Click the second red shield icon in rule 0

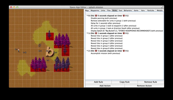coord(124,16)
